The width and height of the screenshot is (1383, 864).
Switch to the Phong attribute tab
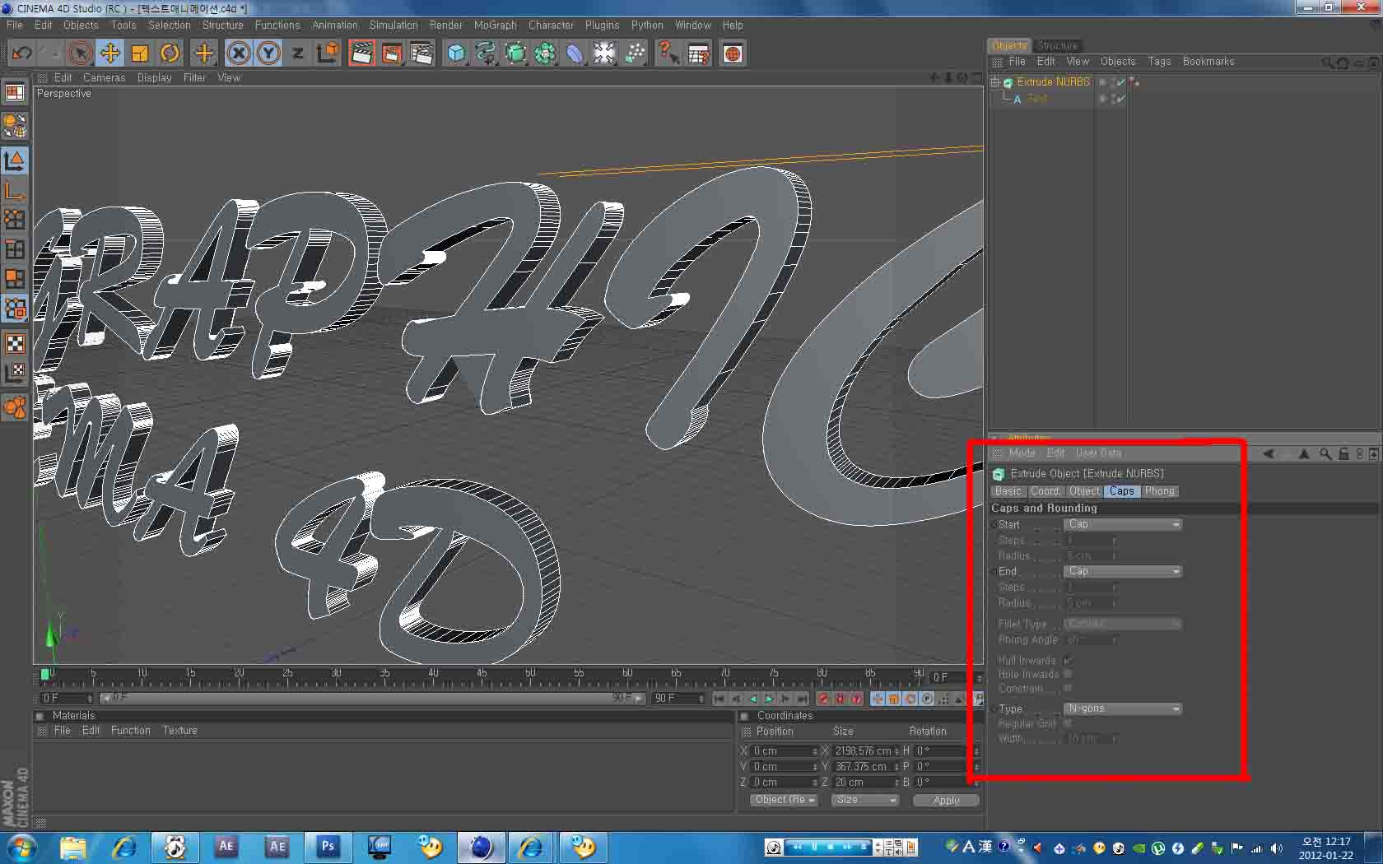click(1159, 491)
